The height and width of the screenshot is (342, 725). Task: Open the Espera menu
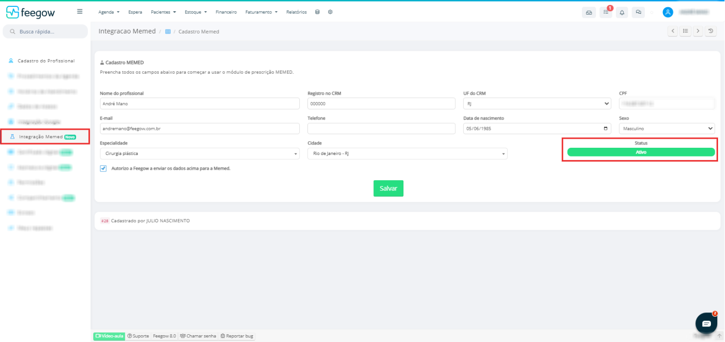135,12
